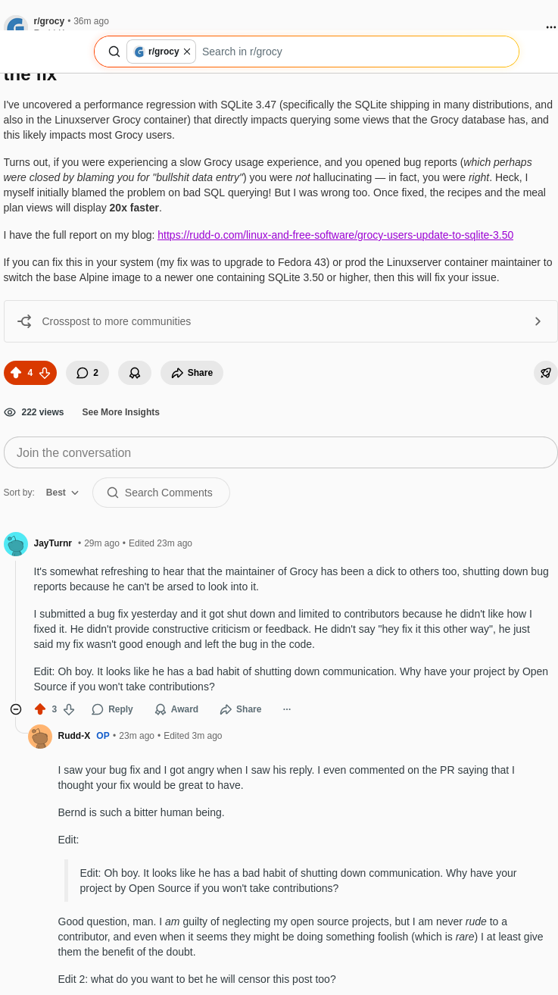Image resolution: width=558 pixels, height=995 pixels.
Task: Remove the r/grocy search filter
Action: tap(186, 52)
